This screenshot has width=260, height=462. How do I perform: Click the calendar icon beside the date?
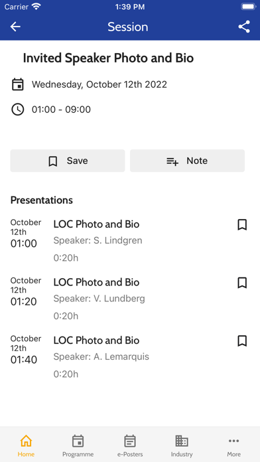click(x=18, y=84)
